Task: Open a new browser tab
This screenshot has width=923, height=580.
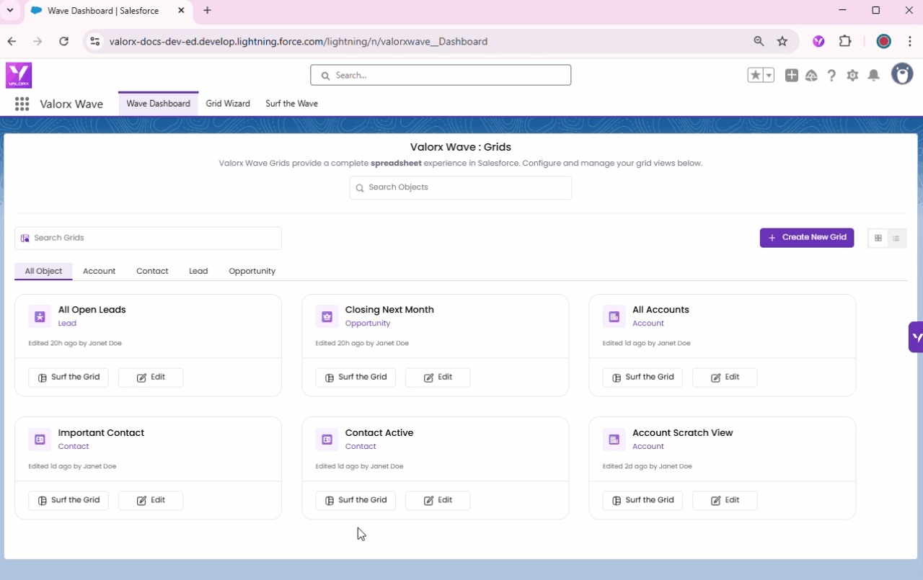Action: pyautogui.click(x=208, y=11)
